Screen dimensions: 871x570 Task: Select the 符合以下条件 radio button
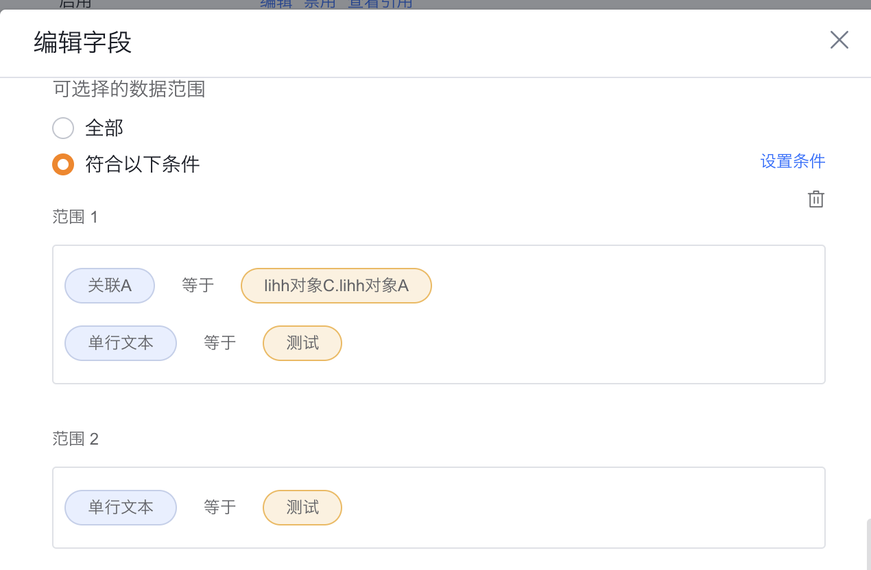pyautogui.click(x=63, y=164)
